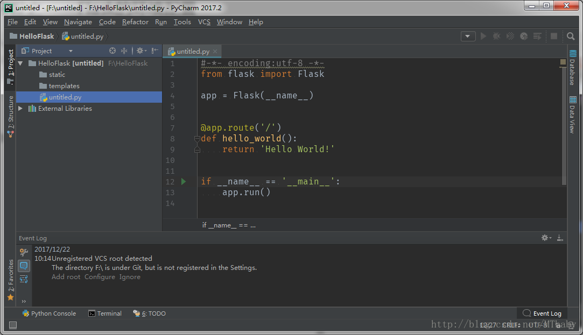Open the 6: TODO tool window
The image size is (583, 335).
pos(150,313)
